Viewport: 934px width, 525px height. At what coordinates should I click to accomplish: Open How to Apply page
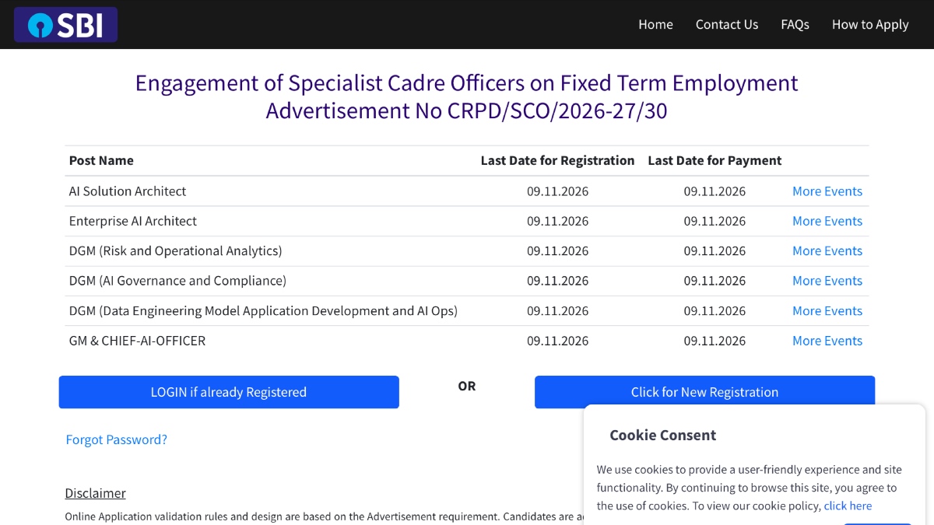(x=870, y=24)
